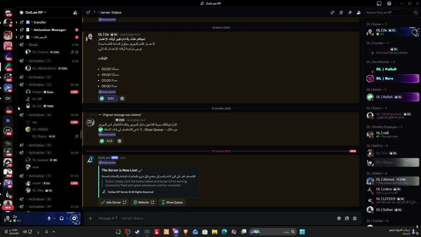Open headphones output options arrow
This screenshot has width=421, height=237.
[x=67, y=218]
